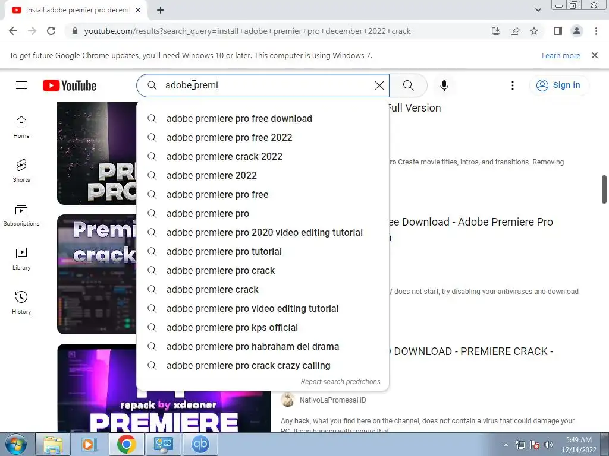Viewport: 609px width, 456px height.
Task: Choose suggestion 'adobe premiere pro free'
Action: coord(262,194)
